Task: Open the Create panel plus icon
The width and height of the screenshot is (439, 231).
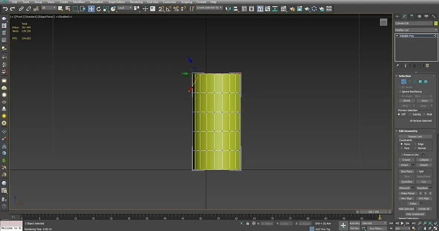Action: 397,17
